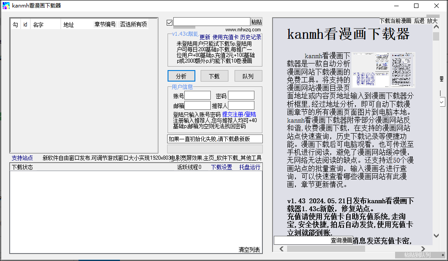Open the 历史记录 history link
The height and width of the screenshot is (261, 448).
[250, 37]
